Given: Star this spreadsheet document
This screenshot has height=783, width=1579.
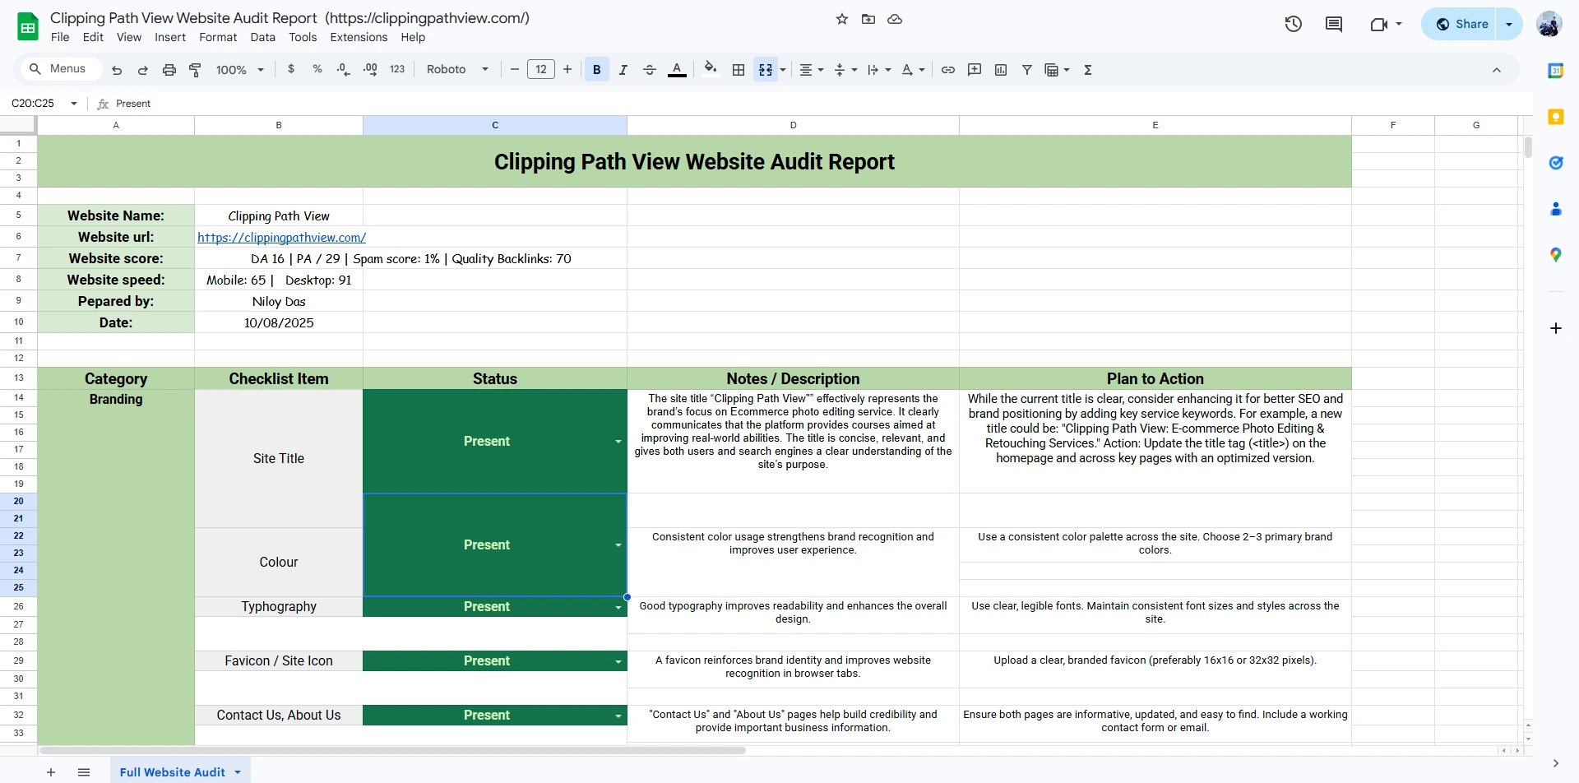Looking at the screenshot, I should (841, 19).
